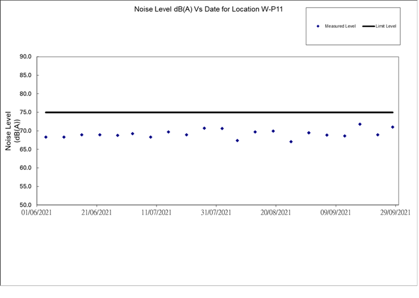
Task: Select the Measured Level legend entry text
Action: coord(340,26)
